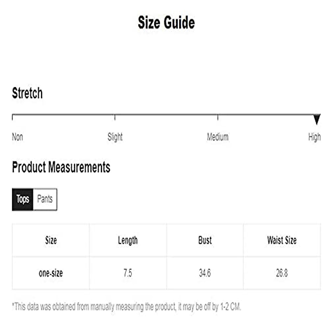
Task: Click the High stretch label
Action: 314,137
